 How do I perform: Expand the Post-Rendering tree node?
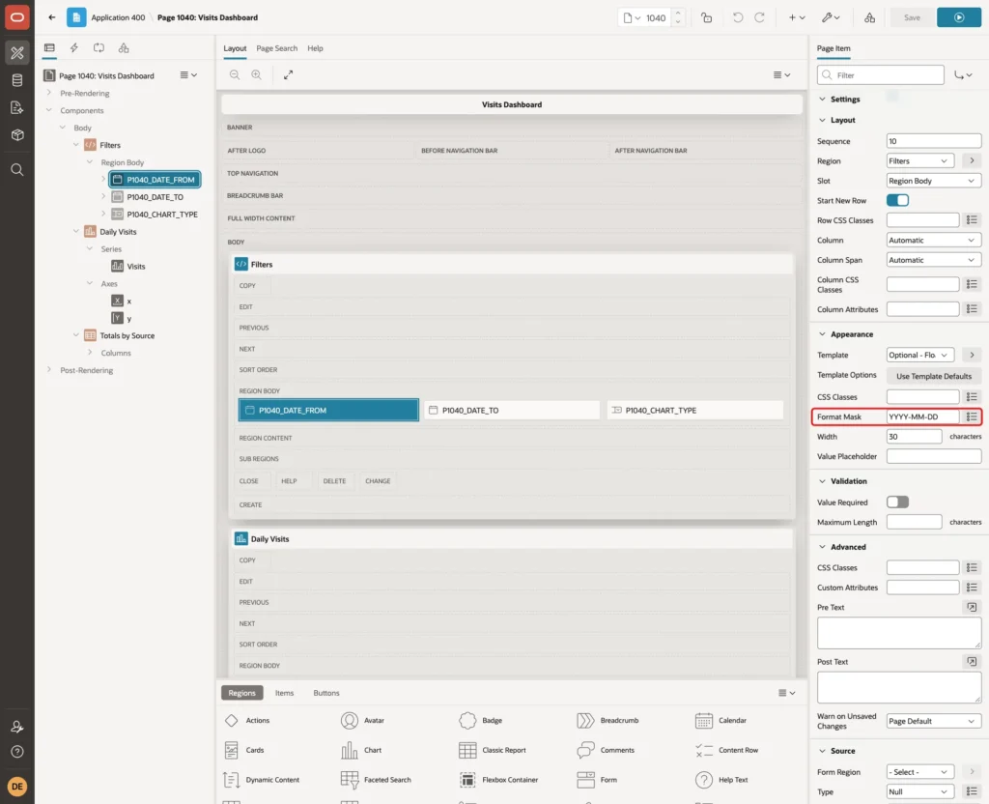[49, 370]
